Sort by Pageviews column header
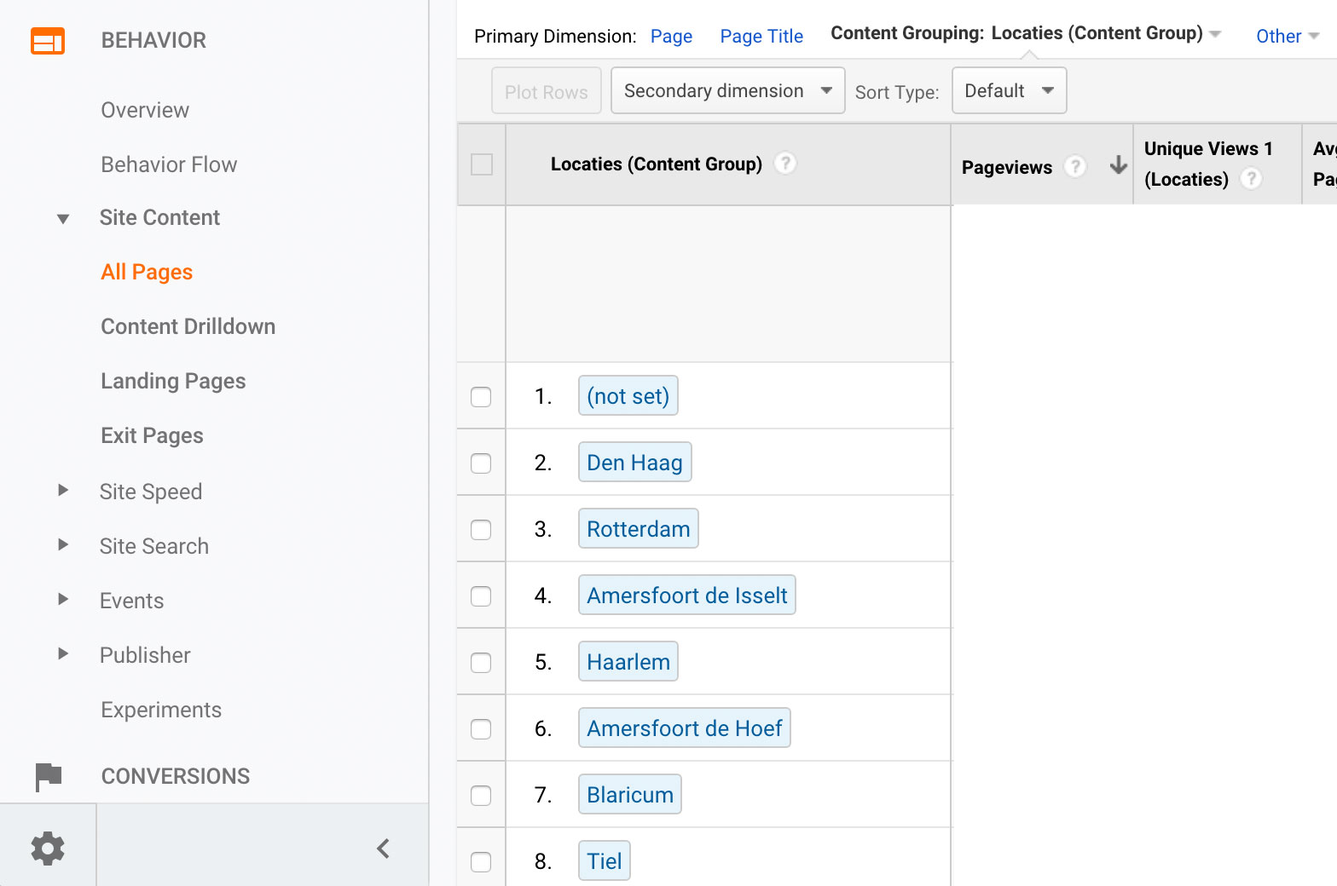This screenshot has width=1337, height=886. point(1007,167)
